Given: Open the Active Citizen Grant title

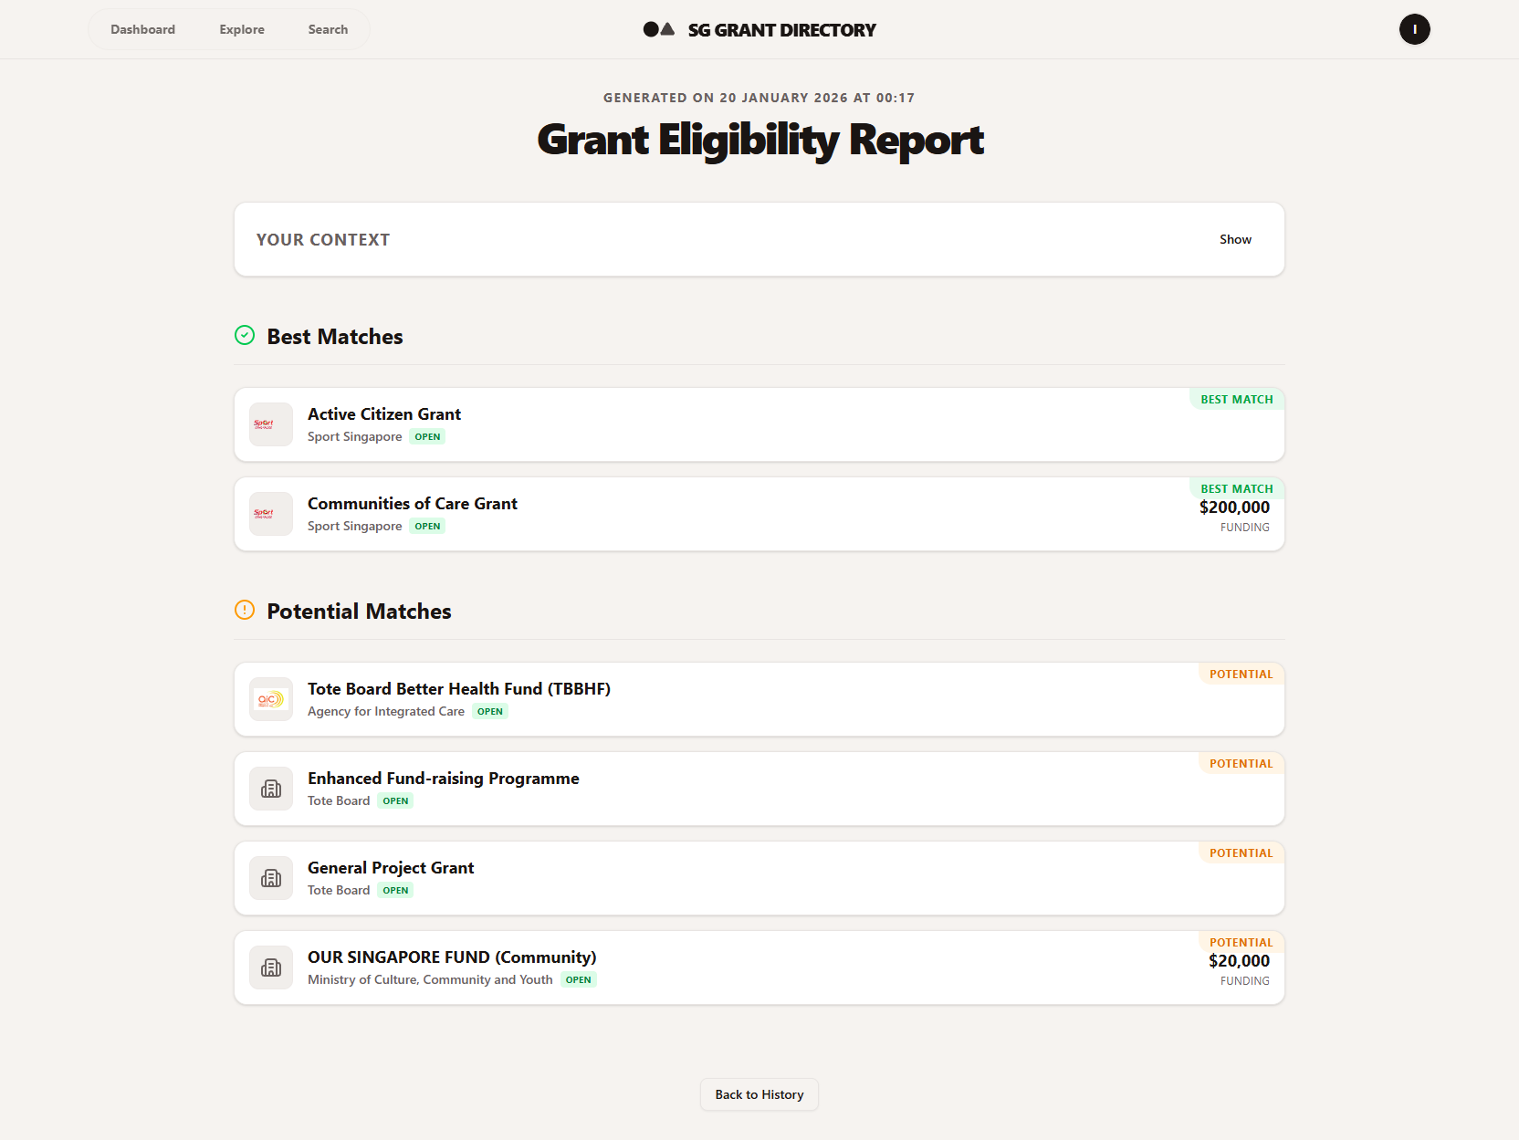Looking at the screenshot, I should (x=384, y=414).
